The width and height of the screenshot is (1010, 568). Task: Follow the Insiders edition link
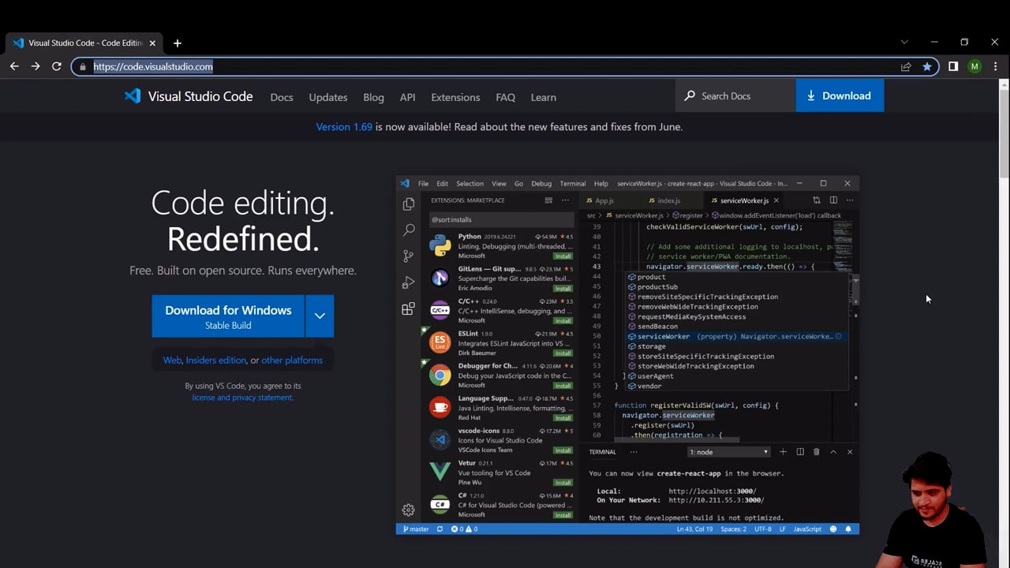pos(216,360)
